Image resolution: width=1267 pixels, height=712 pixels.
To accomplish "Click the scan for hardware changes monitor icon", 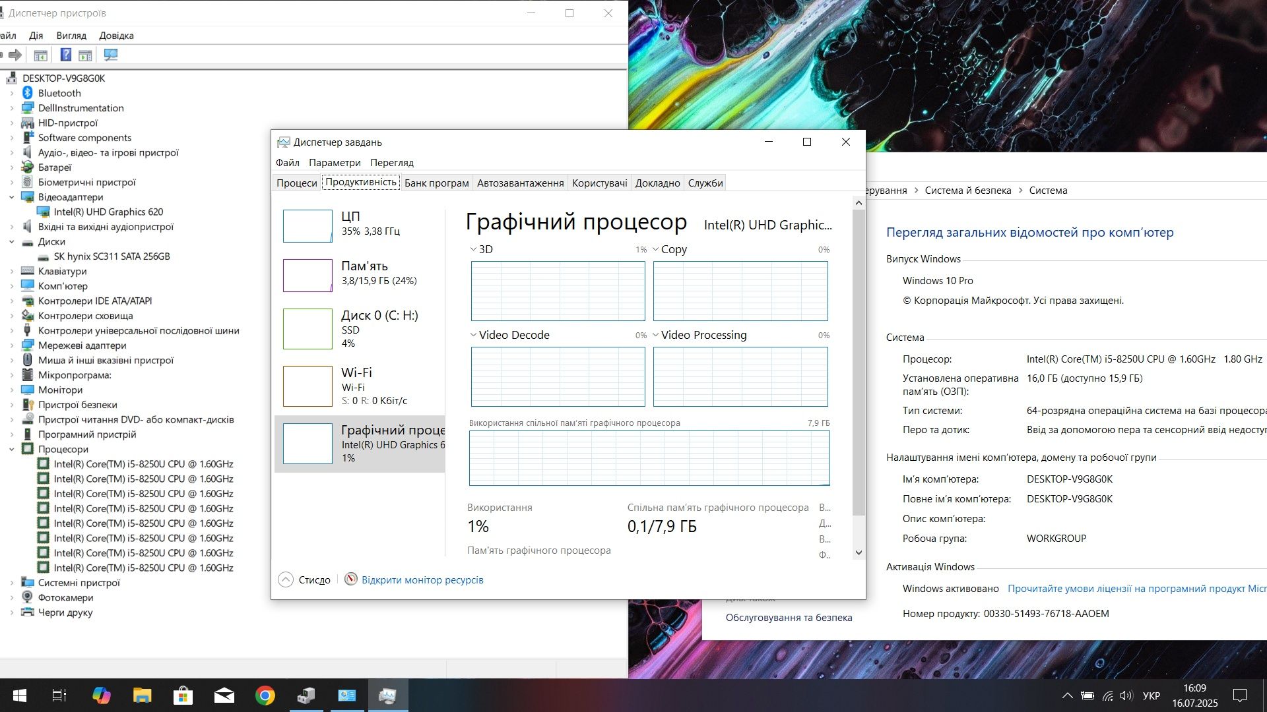I will (111, 55).
